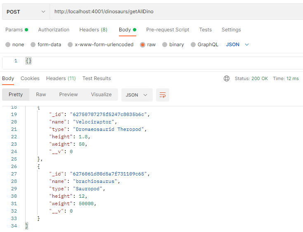Toggle the wrap lines icon
Image resolution: width=303 pixels, height=232 pixels.
(x=163, y=95)
